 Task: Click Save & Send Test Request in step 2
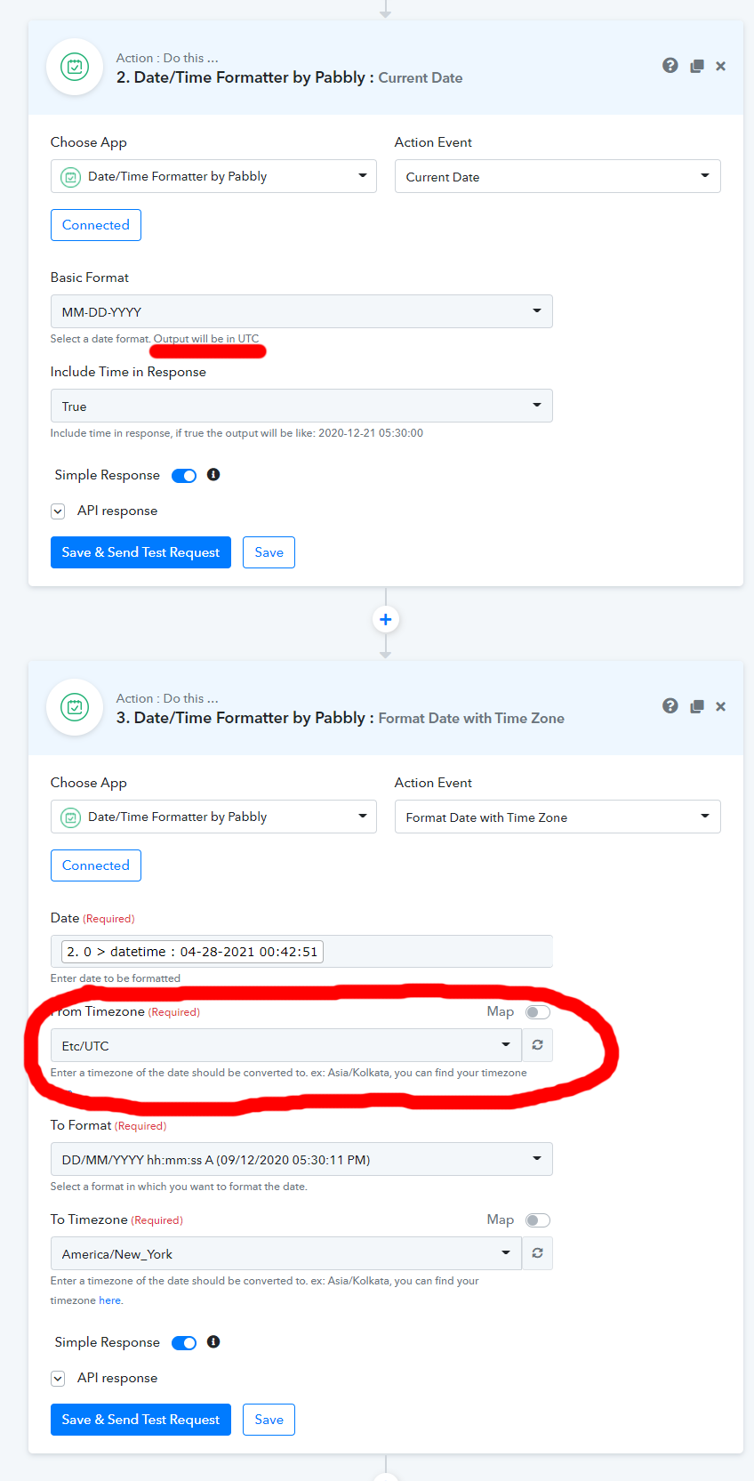140,552
